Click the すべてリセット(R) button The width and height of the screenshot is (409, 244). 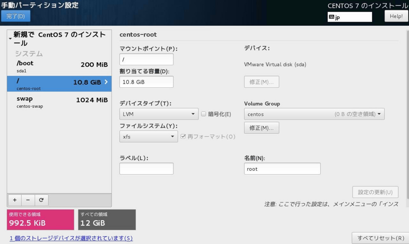(x=381, y=238)
